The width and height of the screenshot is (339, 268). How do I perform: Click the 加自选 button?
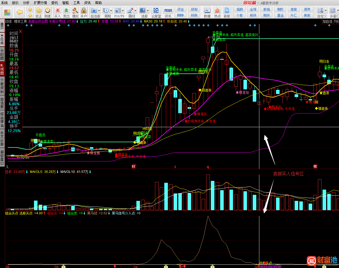(x=327, y=21)
